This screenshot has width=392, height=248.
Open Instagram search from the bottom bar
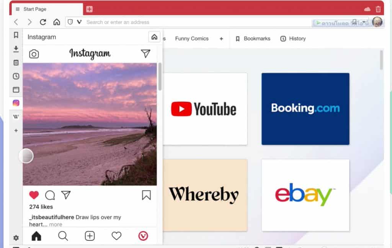(63, 236)
